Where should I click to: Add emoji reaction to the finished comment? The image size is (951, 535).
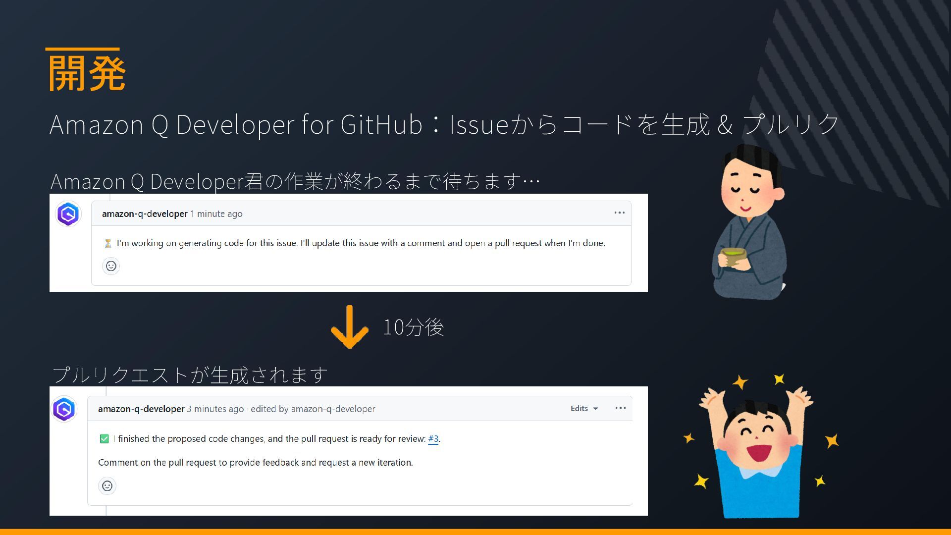[107, 486]
